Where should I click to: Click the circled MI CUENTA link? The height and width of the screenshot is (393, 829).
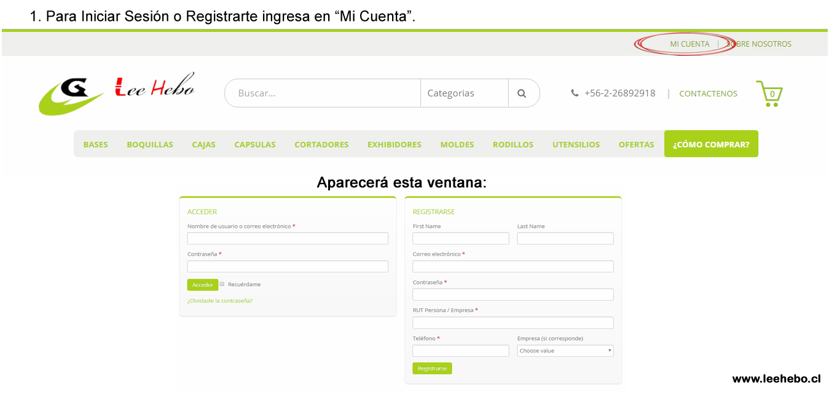click(x=690, y=44)
